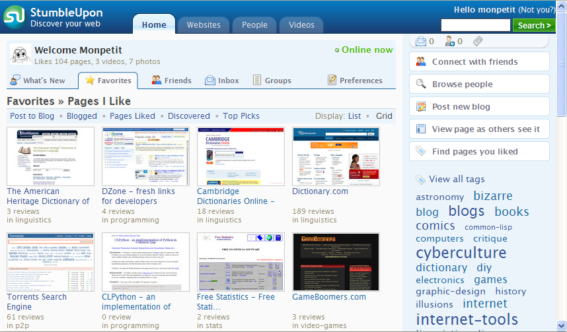Select the astronomy tag
Image resolution: width=567 pixels, height=332 pixels.
[x=439, y=197]
